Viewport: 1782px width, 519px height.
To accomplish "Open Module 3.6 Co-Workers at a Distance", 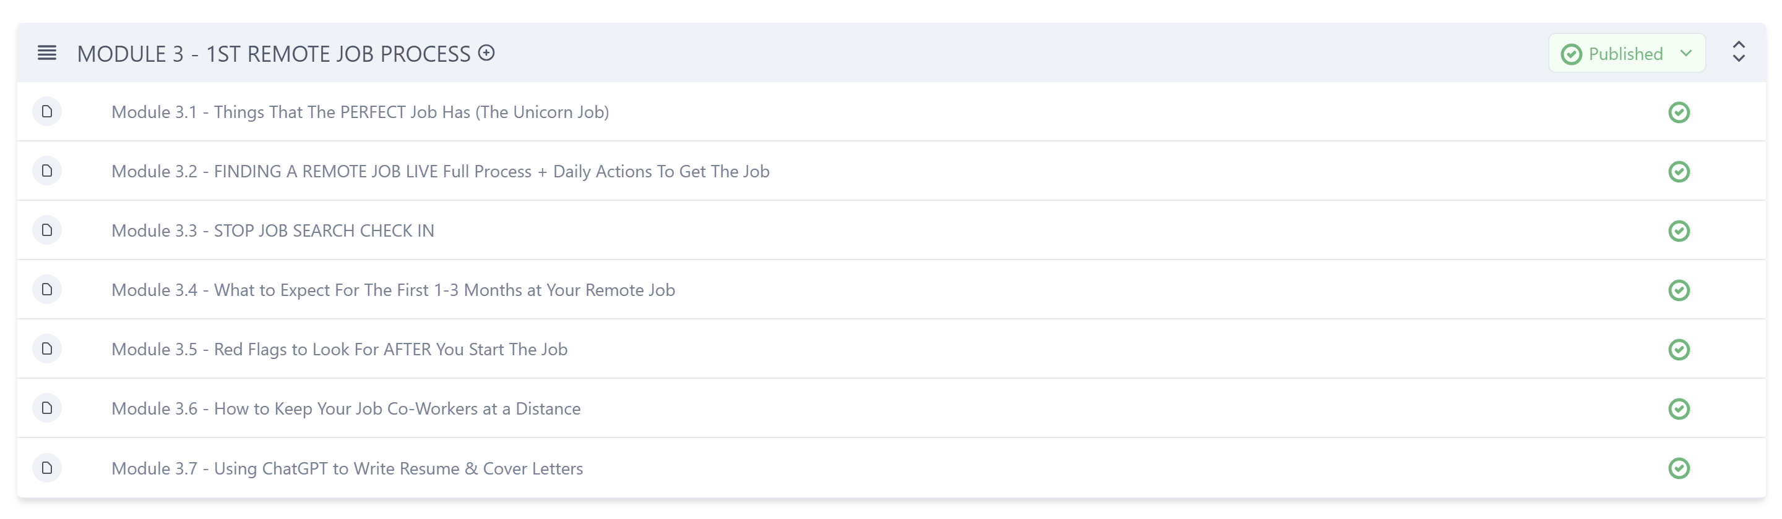I will point(346,409).
